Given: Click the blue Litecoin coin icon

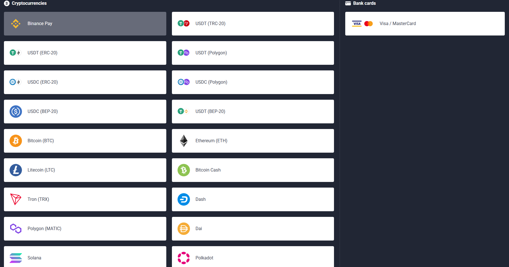Looking at the screenshot, I should (16, 170).
